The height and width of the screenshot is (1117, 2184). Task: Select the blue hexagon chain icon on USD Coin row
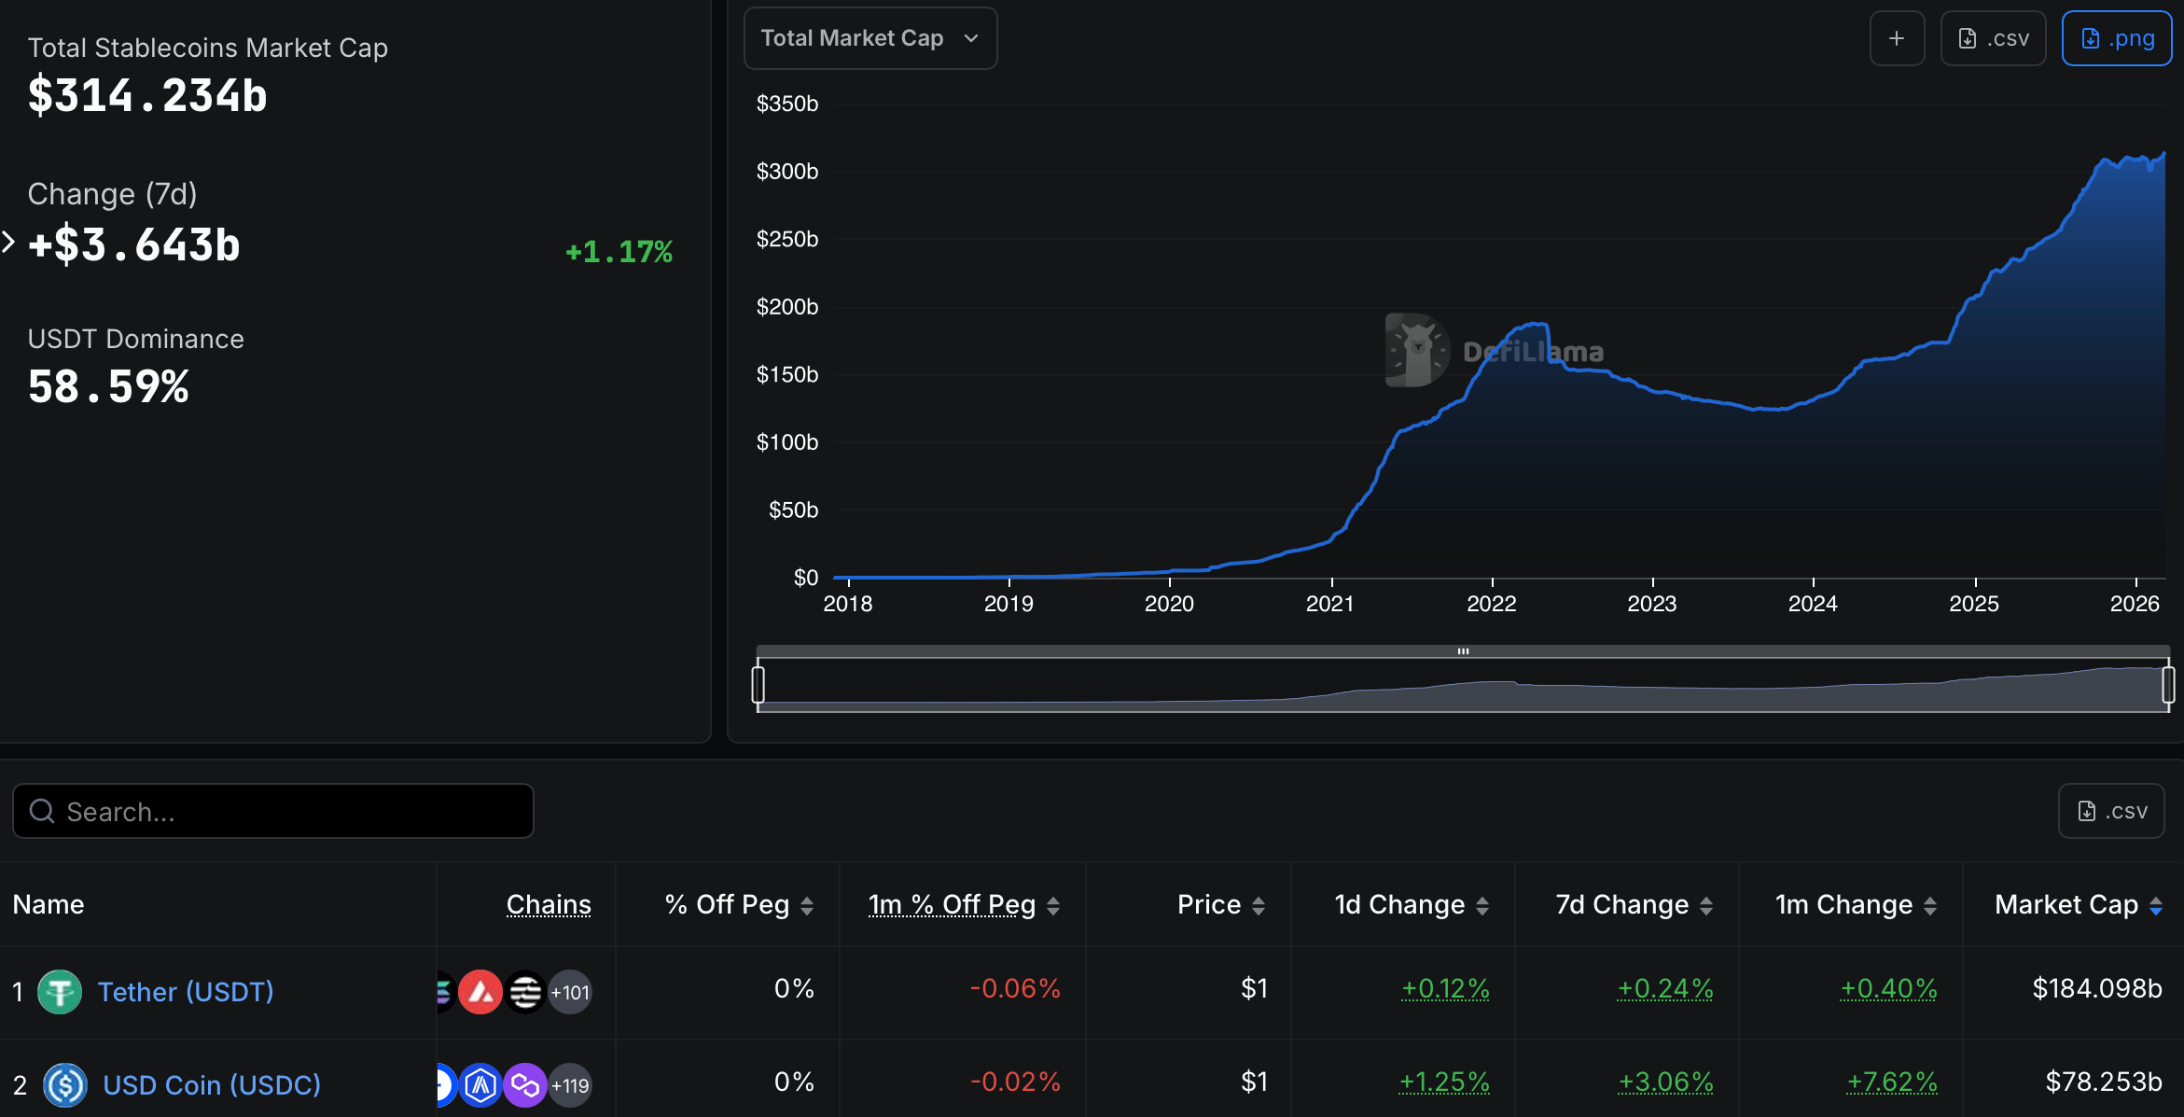[480, 1084]
